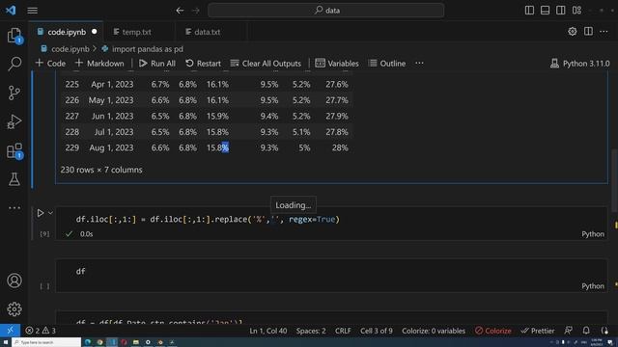The height and width of the screenshot is (347, 618).
Task: Click '230 rows × 7 columns' summary text
Action: (x=101, y=170)
